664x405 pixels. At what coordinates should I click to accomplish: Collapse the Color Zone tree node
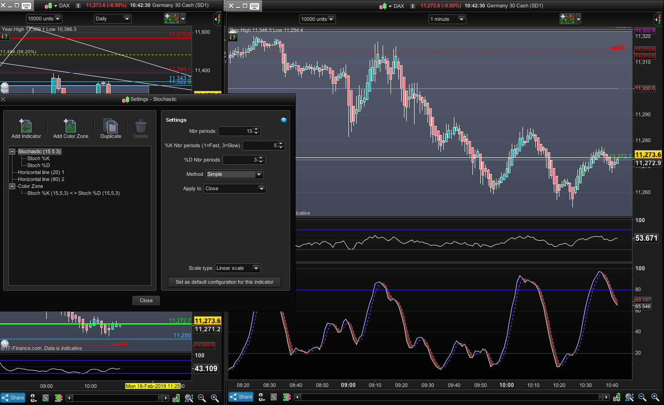(12, 186)
